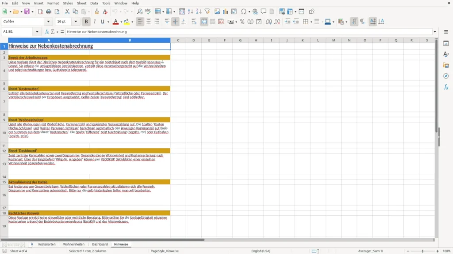Click the zoom slider handle

click(422, 251)
